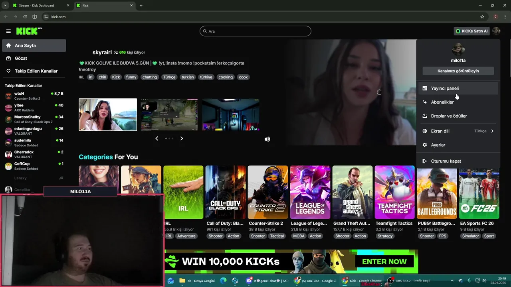Open Microsoft Edge from taskbar
The width and height of the screenshot is (511, 287).
(x=223, y=281)
